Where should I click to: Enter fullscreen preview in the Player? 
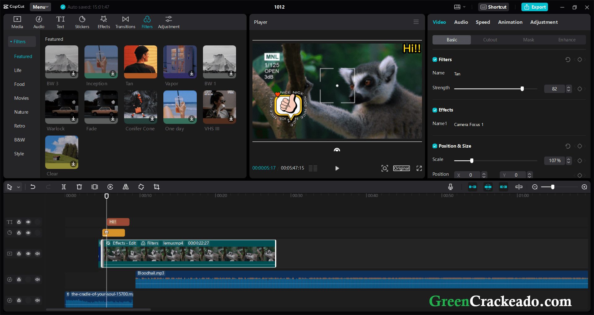[419, 168]
